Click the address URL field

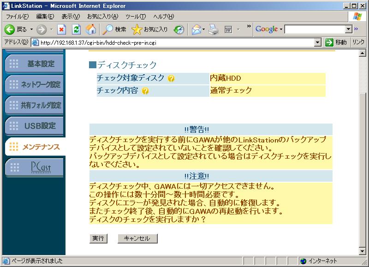(177, 42)
